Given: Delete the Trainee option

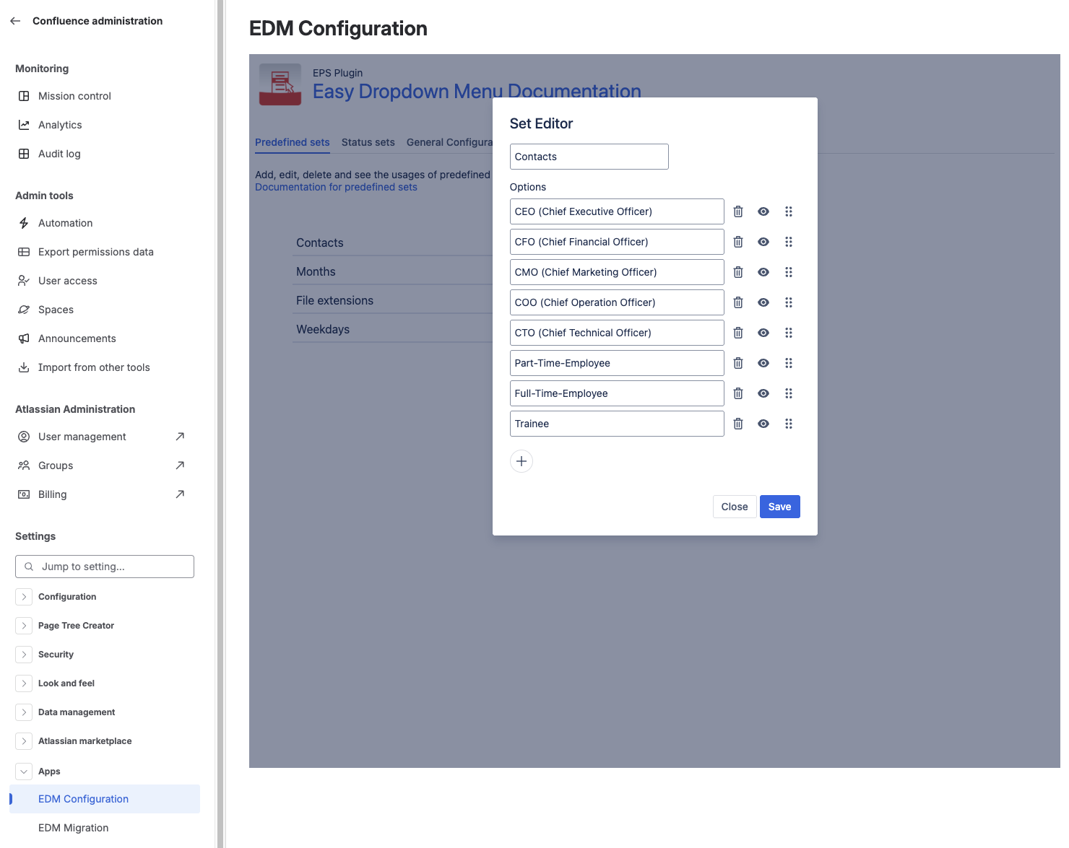Looking at the screenshot, I should click(x=738, y=424).
